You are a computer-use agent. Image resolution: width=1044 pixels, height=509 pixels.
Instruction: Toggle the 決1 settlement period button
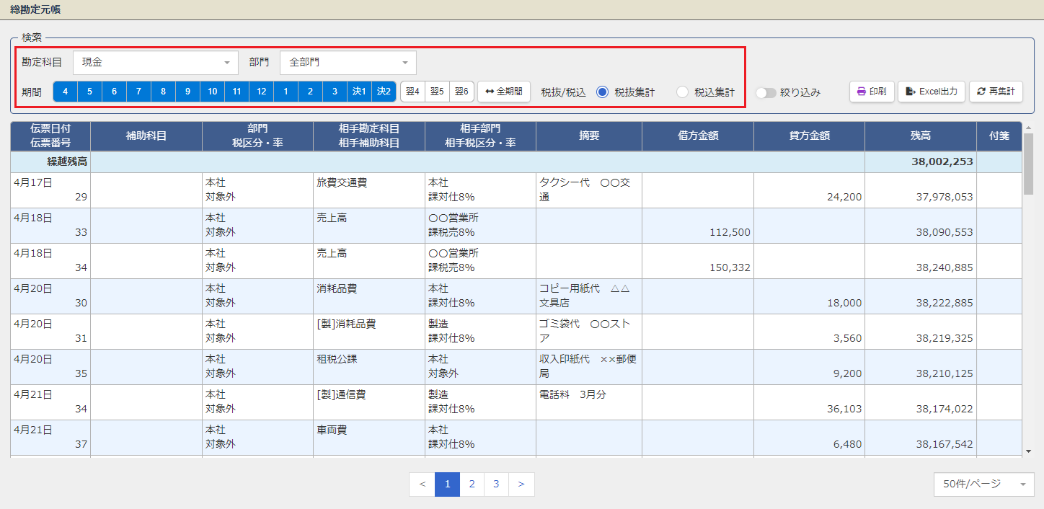click(359, 92)
